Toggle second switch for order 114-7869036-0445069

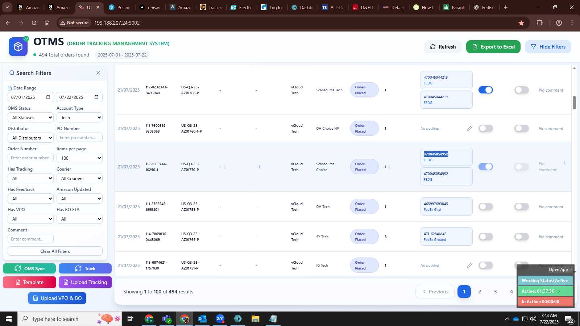click(522, 237)
